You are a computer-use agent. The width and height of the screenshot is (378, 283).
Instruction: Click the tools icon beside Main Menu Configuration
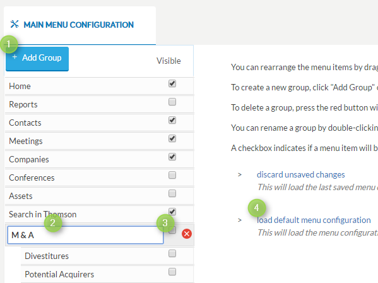click(x=15, y=24)
